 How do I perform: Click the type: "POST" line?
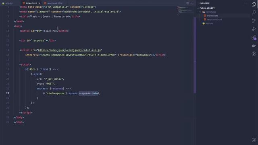coord(46,84)
